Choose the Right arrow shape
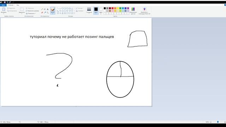The height and width of the screenshot is (127, 226). click(67, 11)
